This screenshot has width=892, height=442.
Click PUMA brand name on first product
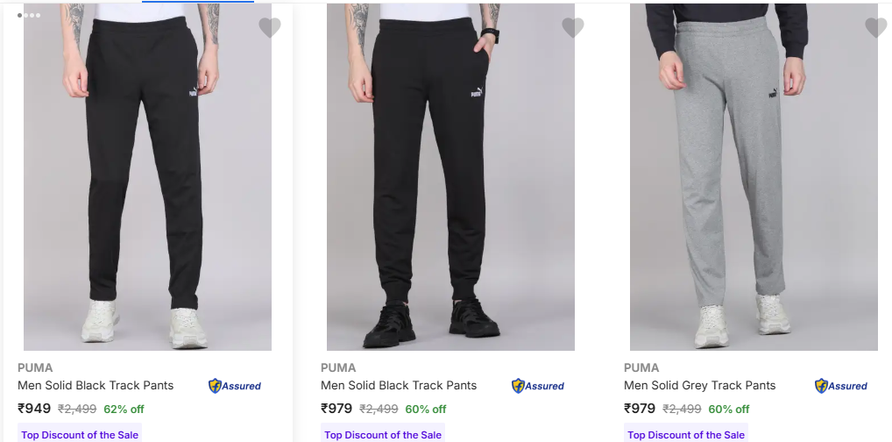[35, 367]
